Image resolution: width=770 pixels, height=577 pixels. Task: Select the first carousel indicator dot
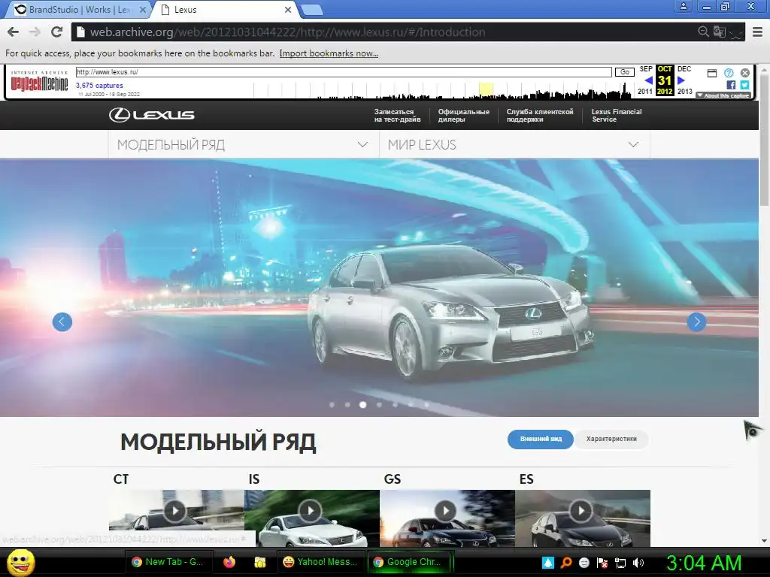332,405
